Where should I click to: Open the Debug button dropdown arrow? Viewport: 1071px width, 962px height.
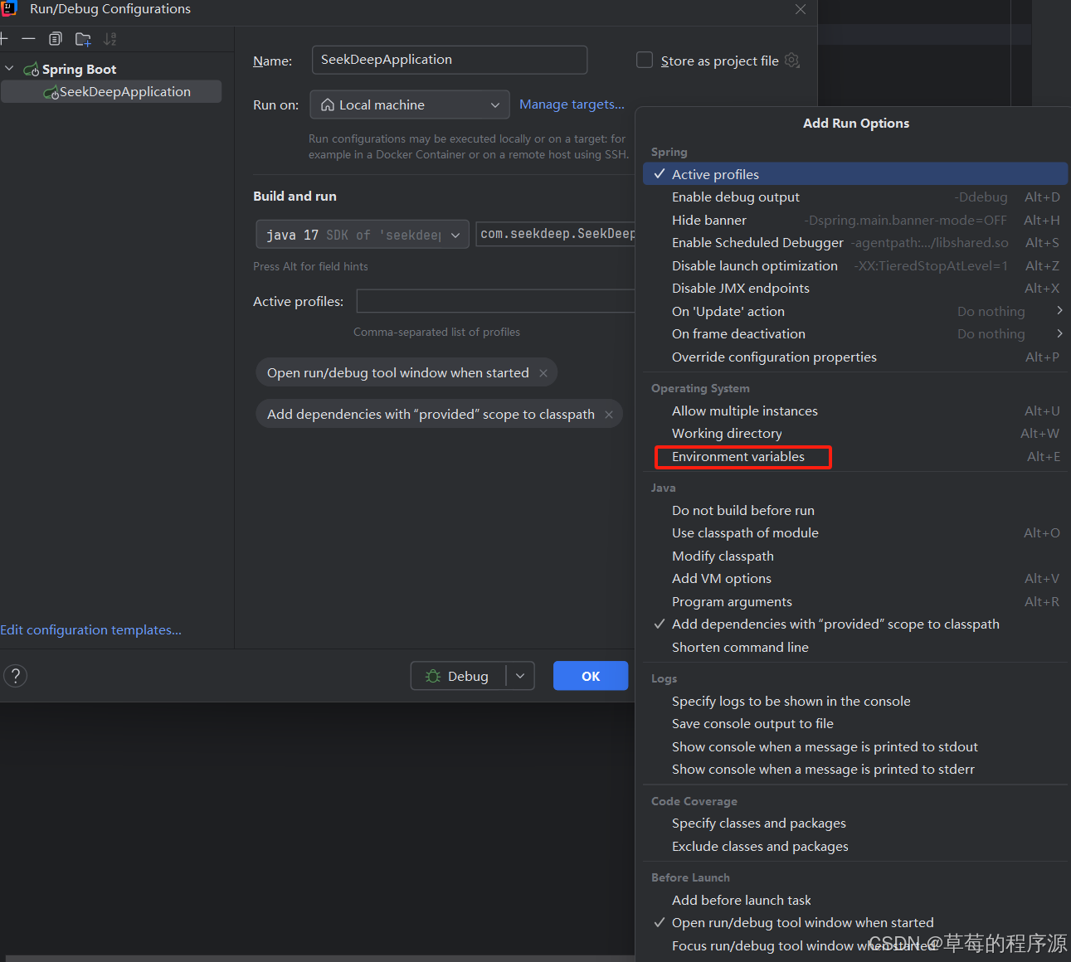tap(520, 676)
